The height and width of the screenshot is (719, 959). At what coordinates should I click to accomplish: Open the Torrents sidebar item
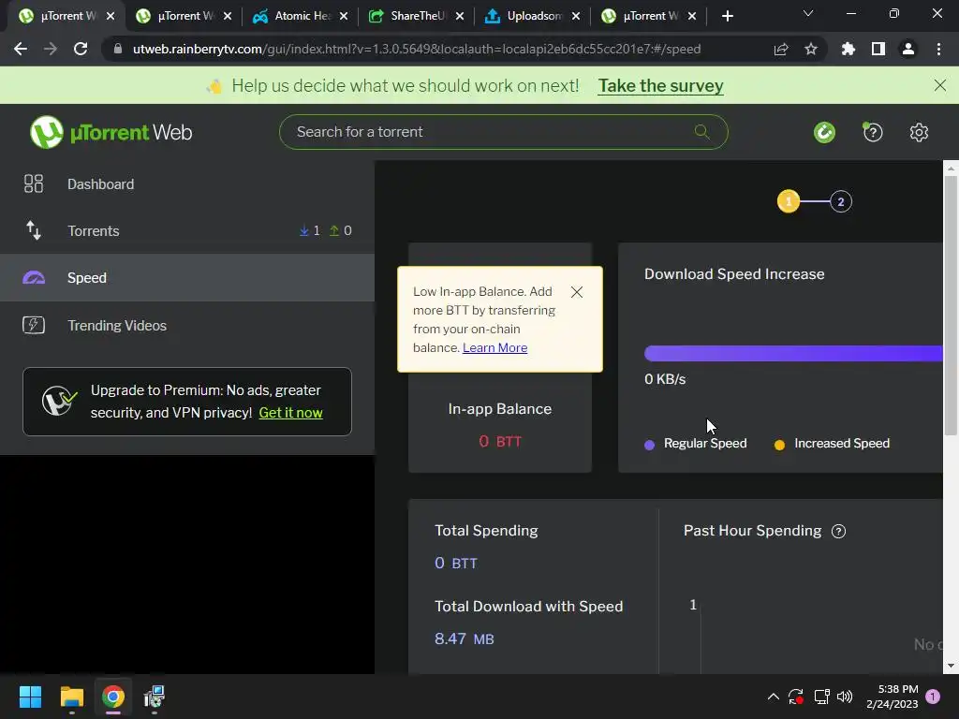click(187, 231)
